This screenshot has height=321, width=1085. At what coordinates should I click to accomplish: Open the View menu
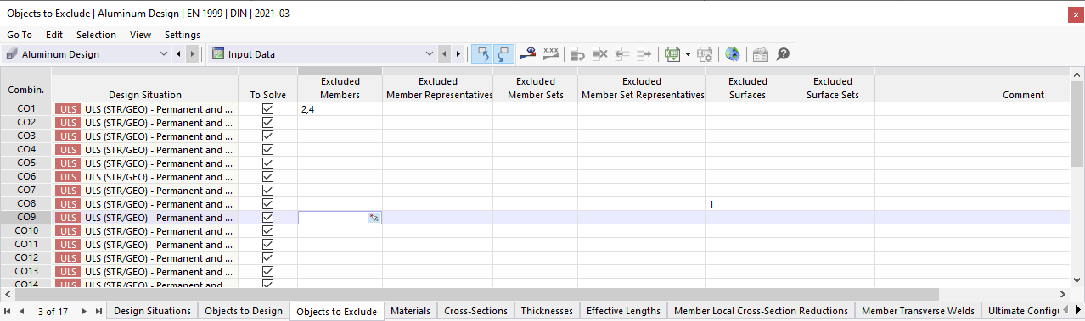click(140, 35)
